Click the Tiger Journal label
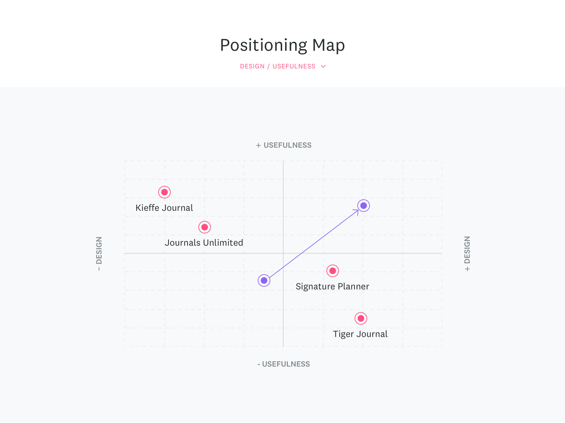Screen dimensions: 565x423 tap(360, 334)
